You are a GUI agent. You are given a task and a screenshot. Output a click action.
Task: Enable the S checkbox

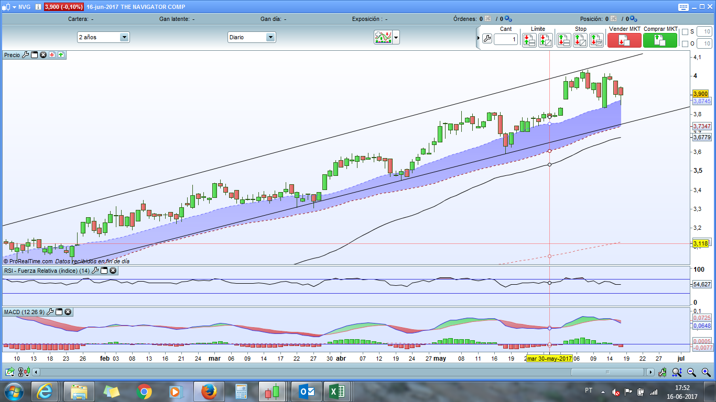point(685,32)
